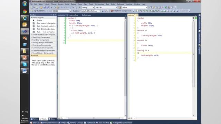Open the Pending Changes panel

coord(75,123)
